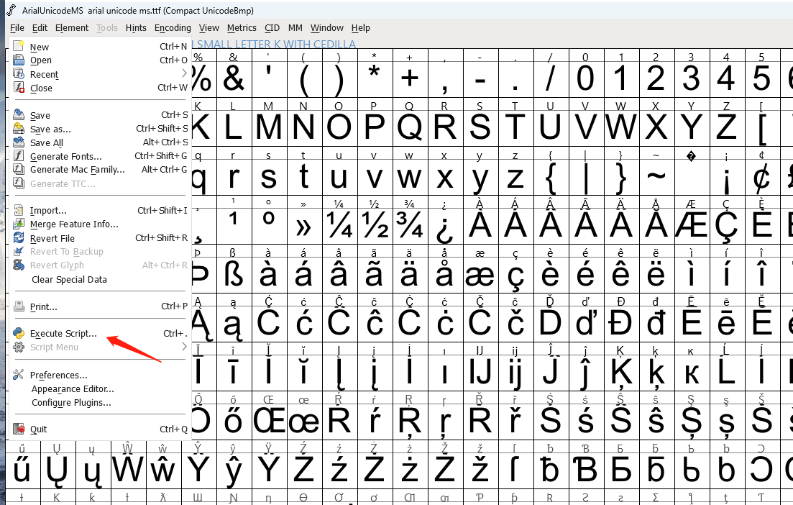Click the Open folder icon
Image resolution: width=793 pixels, height=505 pixels.
click(x=19, y=60)
